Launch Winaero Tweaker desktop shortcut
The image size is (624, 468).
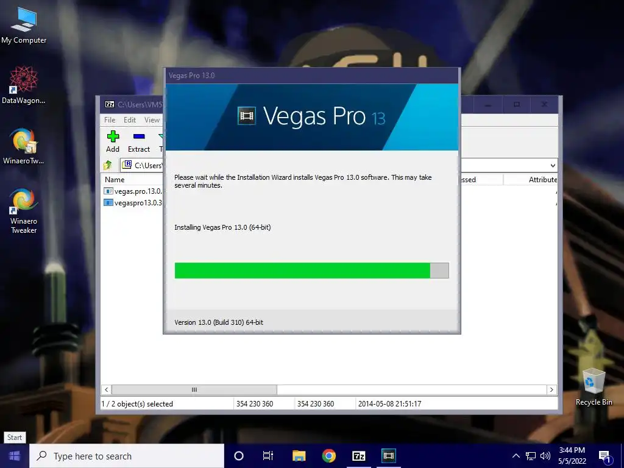click(24, 211)
